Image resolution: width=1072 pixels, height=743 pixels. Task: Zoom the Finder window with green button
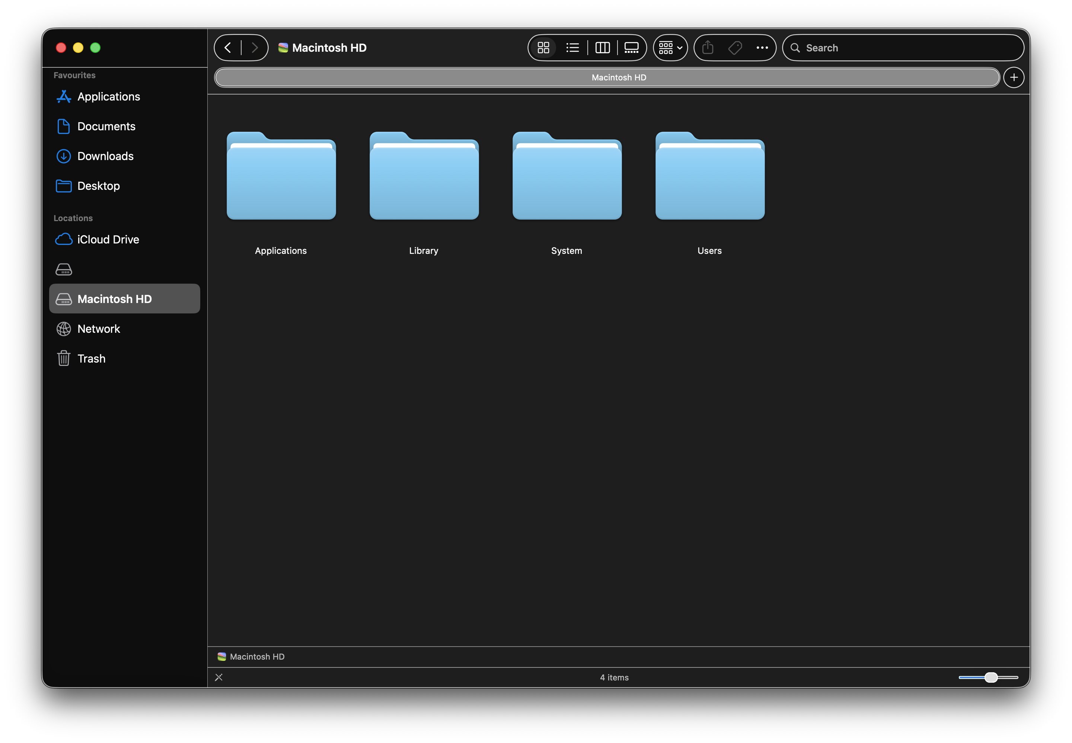click(x=95, y=48)
